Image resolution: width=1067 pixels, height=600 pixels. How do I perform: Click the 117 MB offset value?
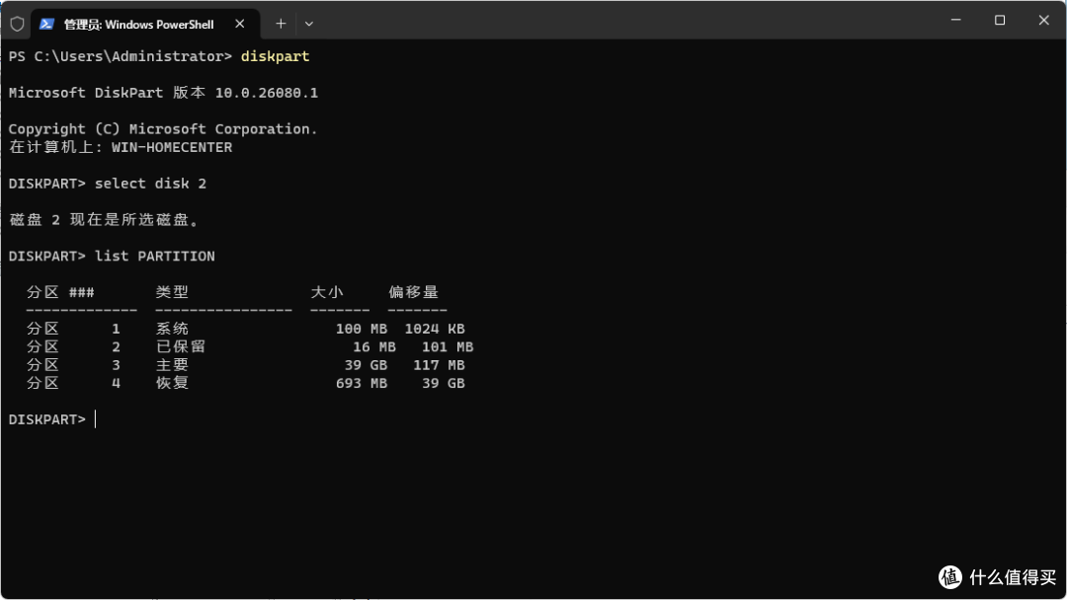[439, 365]
